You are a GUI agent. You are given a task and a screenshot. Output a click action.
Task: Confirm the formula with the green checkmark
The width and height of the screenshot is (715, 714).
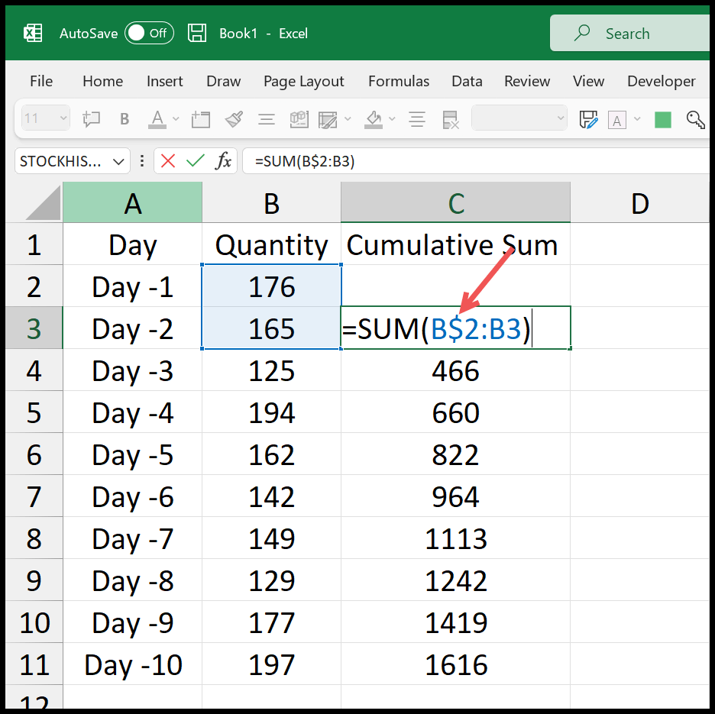pos(193,161)
